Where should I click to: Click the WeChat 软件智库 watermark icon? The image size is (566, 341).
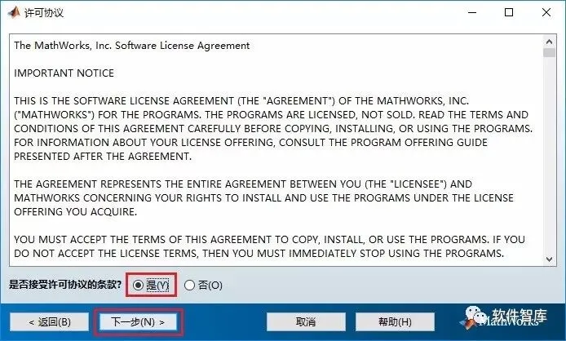pyautogui.click(x=475, y=316)
